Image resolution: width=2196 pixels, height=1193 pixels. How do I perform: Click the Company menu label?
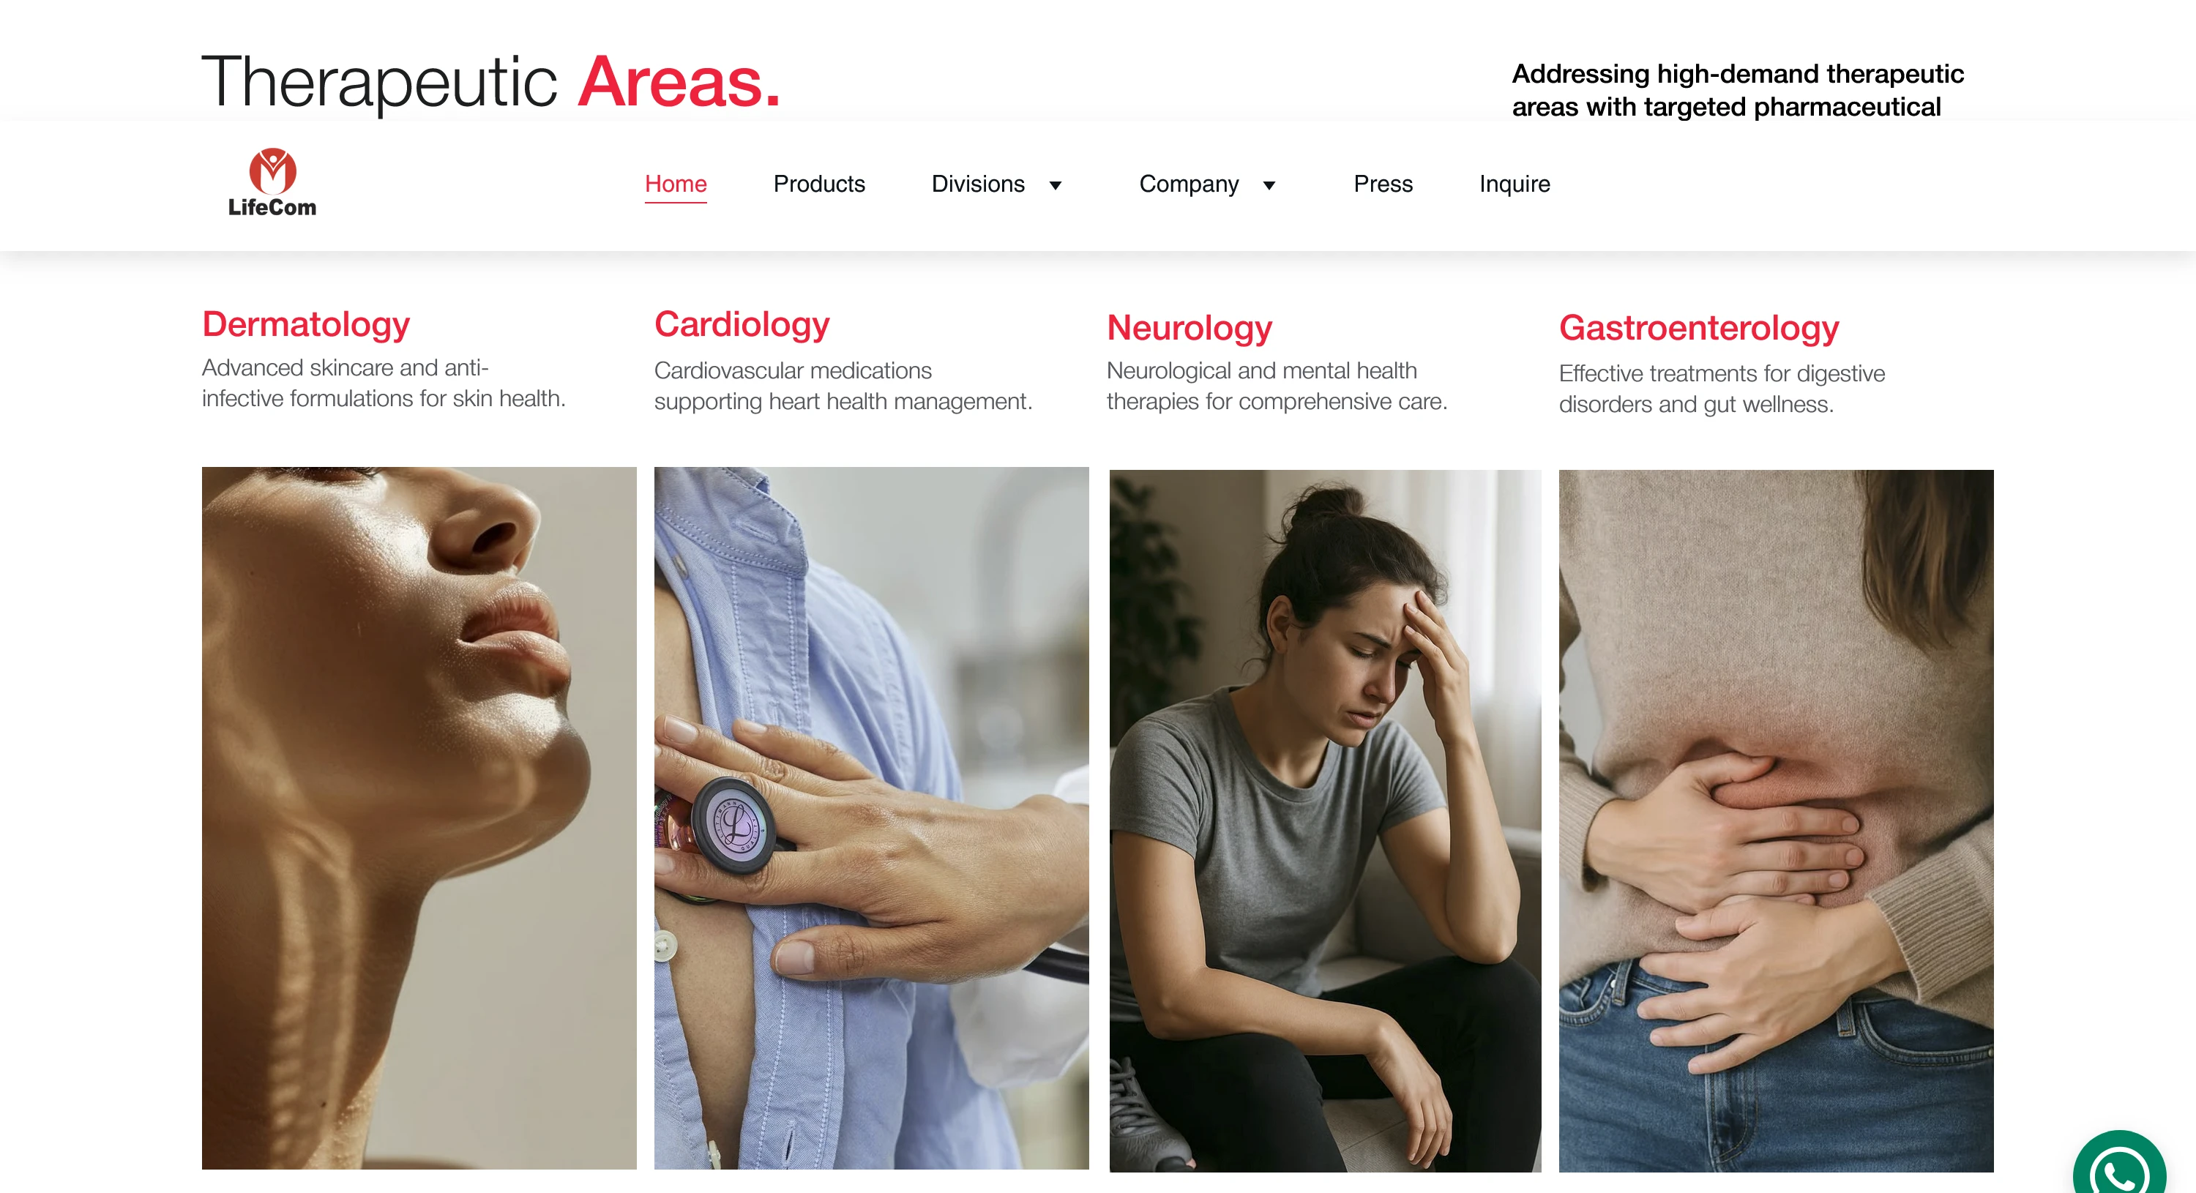point(1188,184)
